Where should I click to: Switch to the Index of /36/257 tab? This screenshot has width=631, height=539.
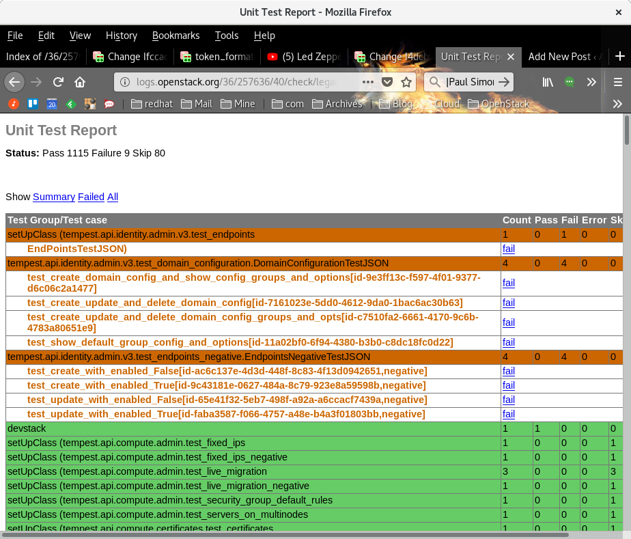pyautogui.click(x=44, y=57)
